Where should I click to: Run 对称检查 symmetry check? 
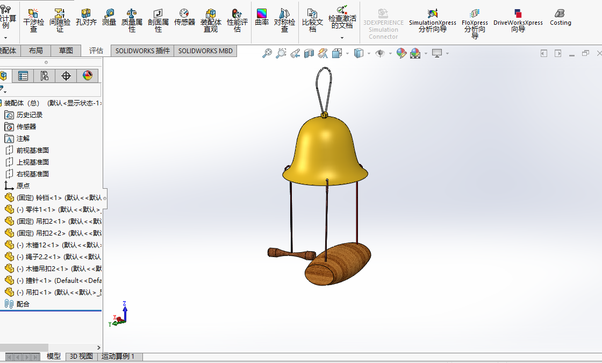click(284, 21)
